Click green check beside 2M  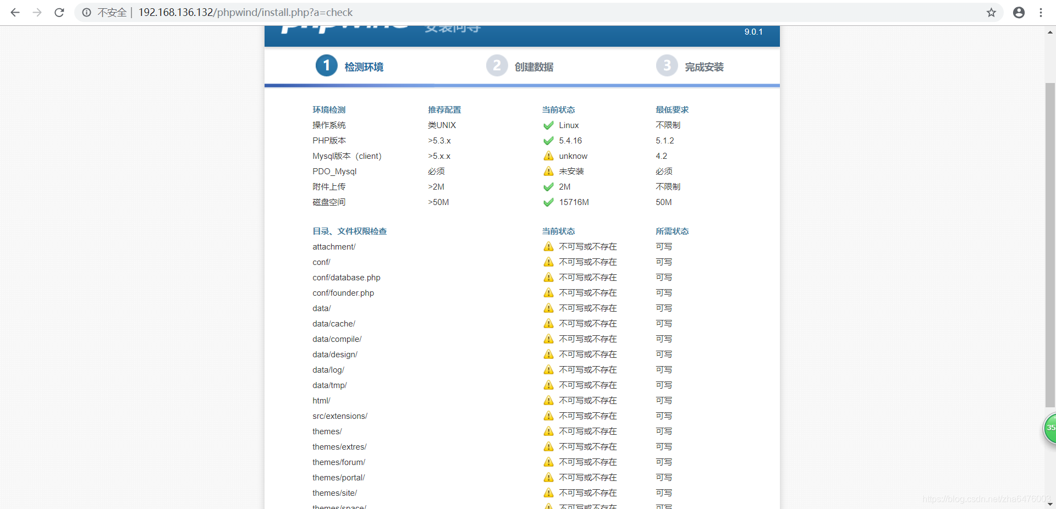click(x=548, y=187)
